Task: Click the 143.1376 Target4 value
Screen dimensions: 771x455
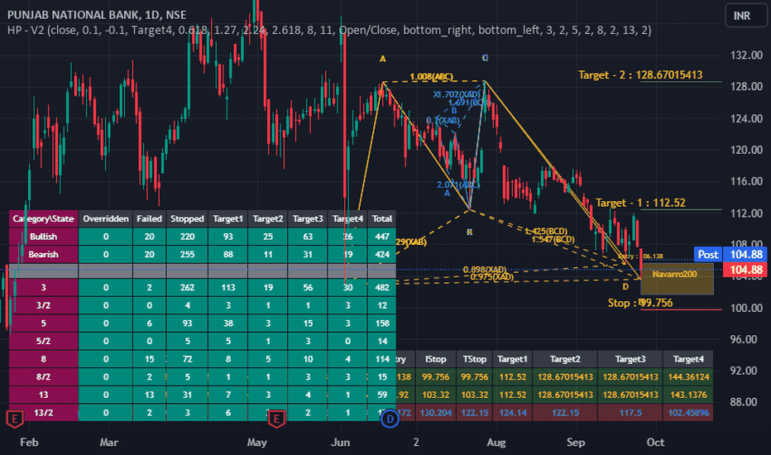Action: pyautogui.click(x=688, y=395)
